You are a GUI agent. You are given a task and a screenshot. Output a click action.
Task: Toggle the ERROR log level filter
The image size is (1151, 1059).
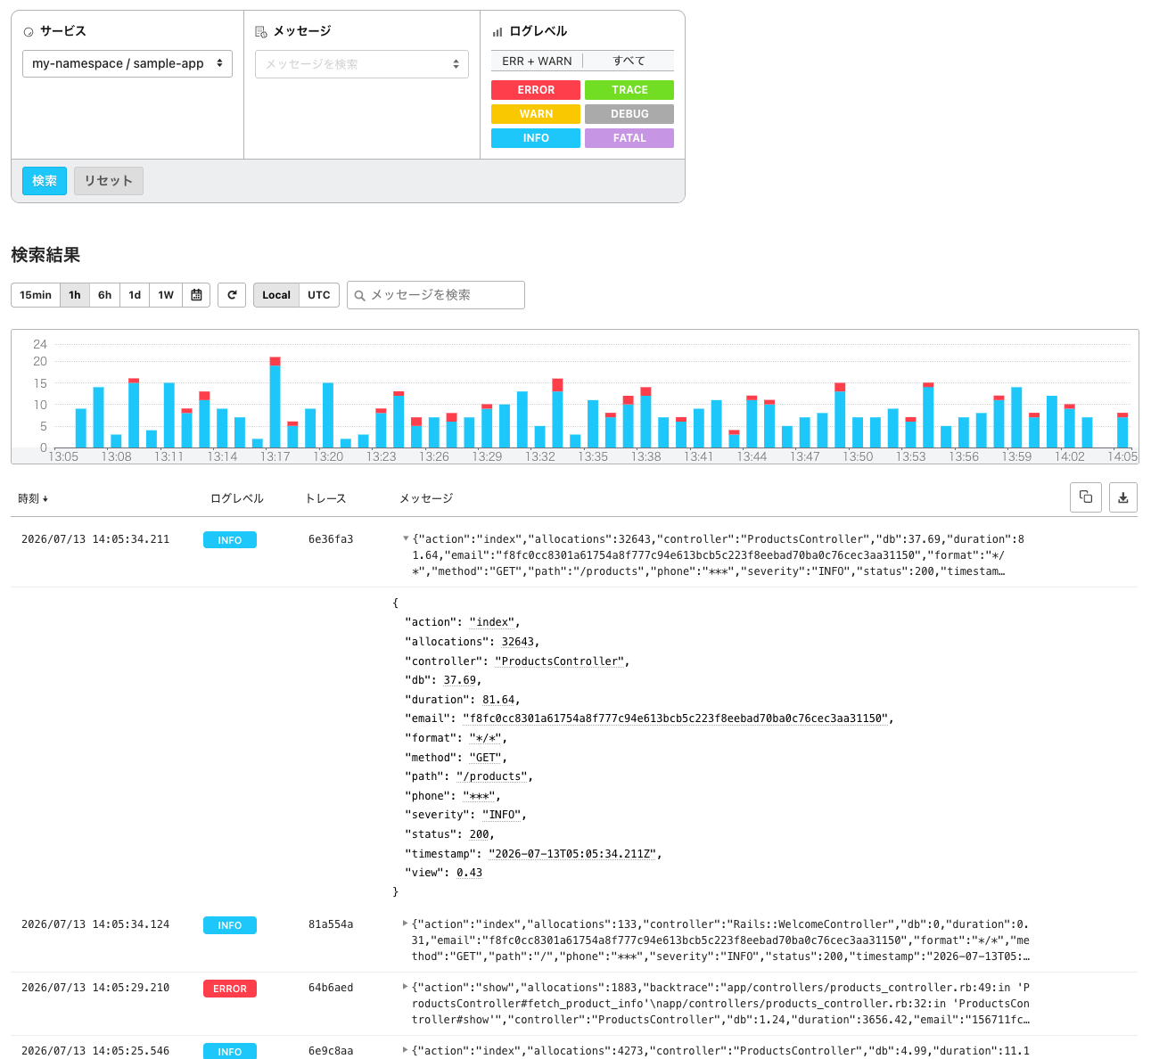coord(536,90)
